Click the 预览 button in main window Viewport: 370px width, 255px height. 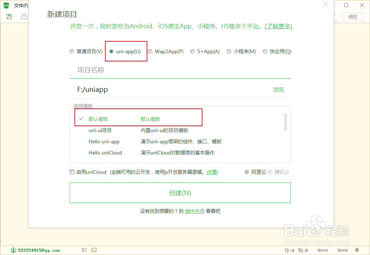tap(353, 17)
